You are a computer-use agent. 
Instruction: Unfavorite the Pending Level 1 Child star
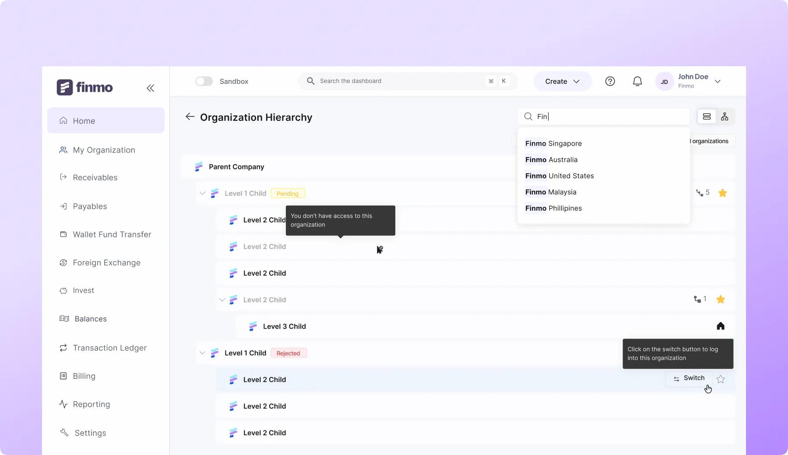pos(722,193)
